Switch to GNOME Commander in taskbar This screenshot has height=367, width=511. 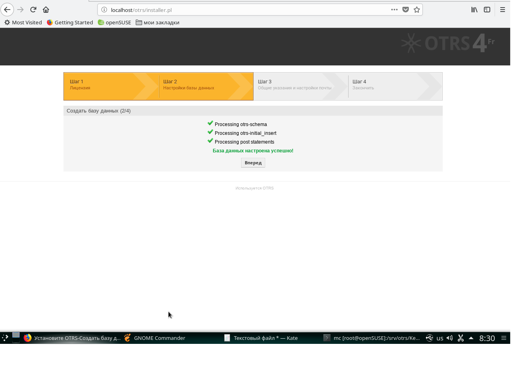(x=154, y=338)
